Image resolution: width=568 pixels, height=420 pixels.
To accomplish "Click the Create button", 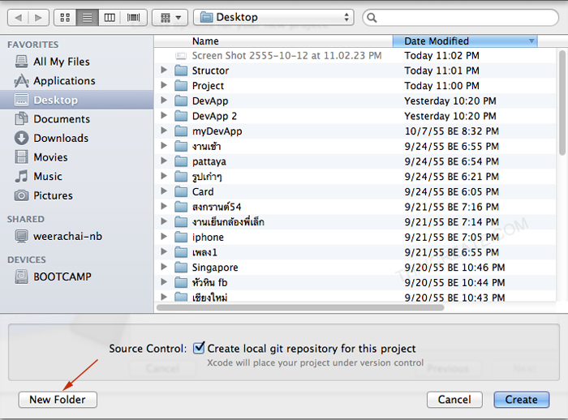I will [521, 400].
